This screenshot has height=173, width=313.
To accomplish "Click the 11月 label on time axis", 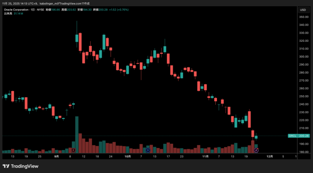I will [x=205, y=156].
